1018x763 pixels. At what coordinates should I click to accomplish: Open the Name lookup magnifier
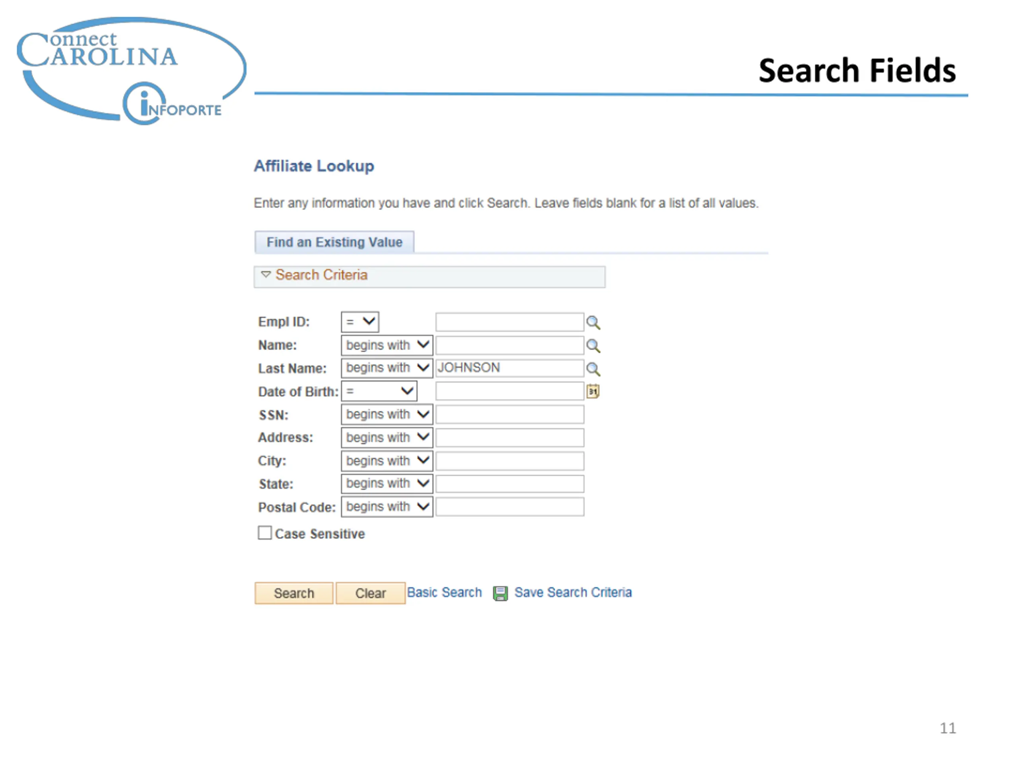point(593,345)
